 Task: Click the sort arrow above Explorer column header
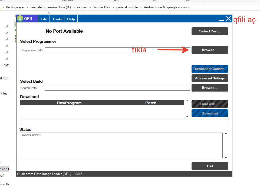(48, 13)
